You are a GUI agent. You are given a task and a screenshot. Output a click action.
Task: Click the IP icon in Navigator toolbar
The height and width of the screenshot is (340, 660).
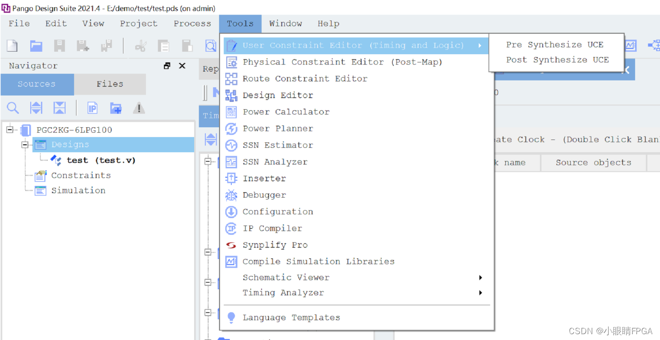92,108
